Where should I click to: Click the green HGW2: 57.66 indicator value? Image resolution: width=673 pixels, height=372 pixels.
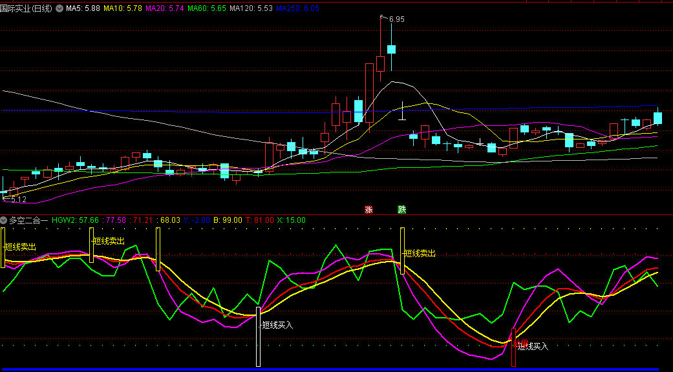point(75,220)
